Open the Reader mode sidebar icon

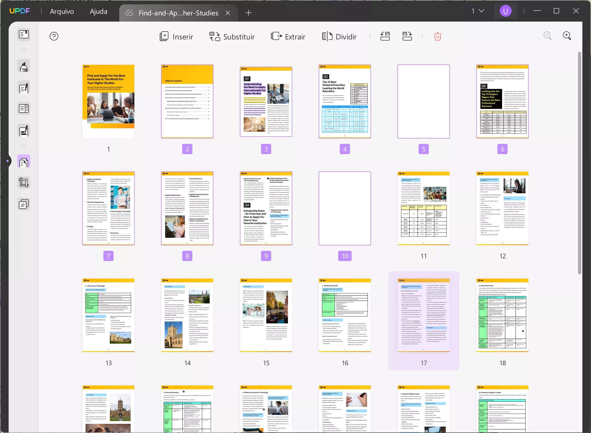tap(24, 34)
